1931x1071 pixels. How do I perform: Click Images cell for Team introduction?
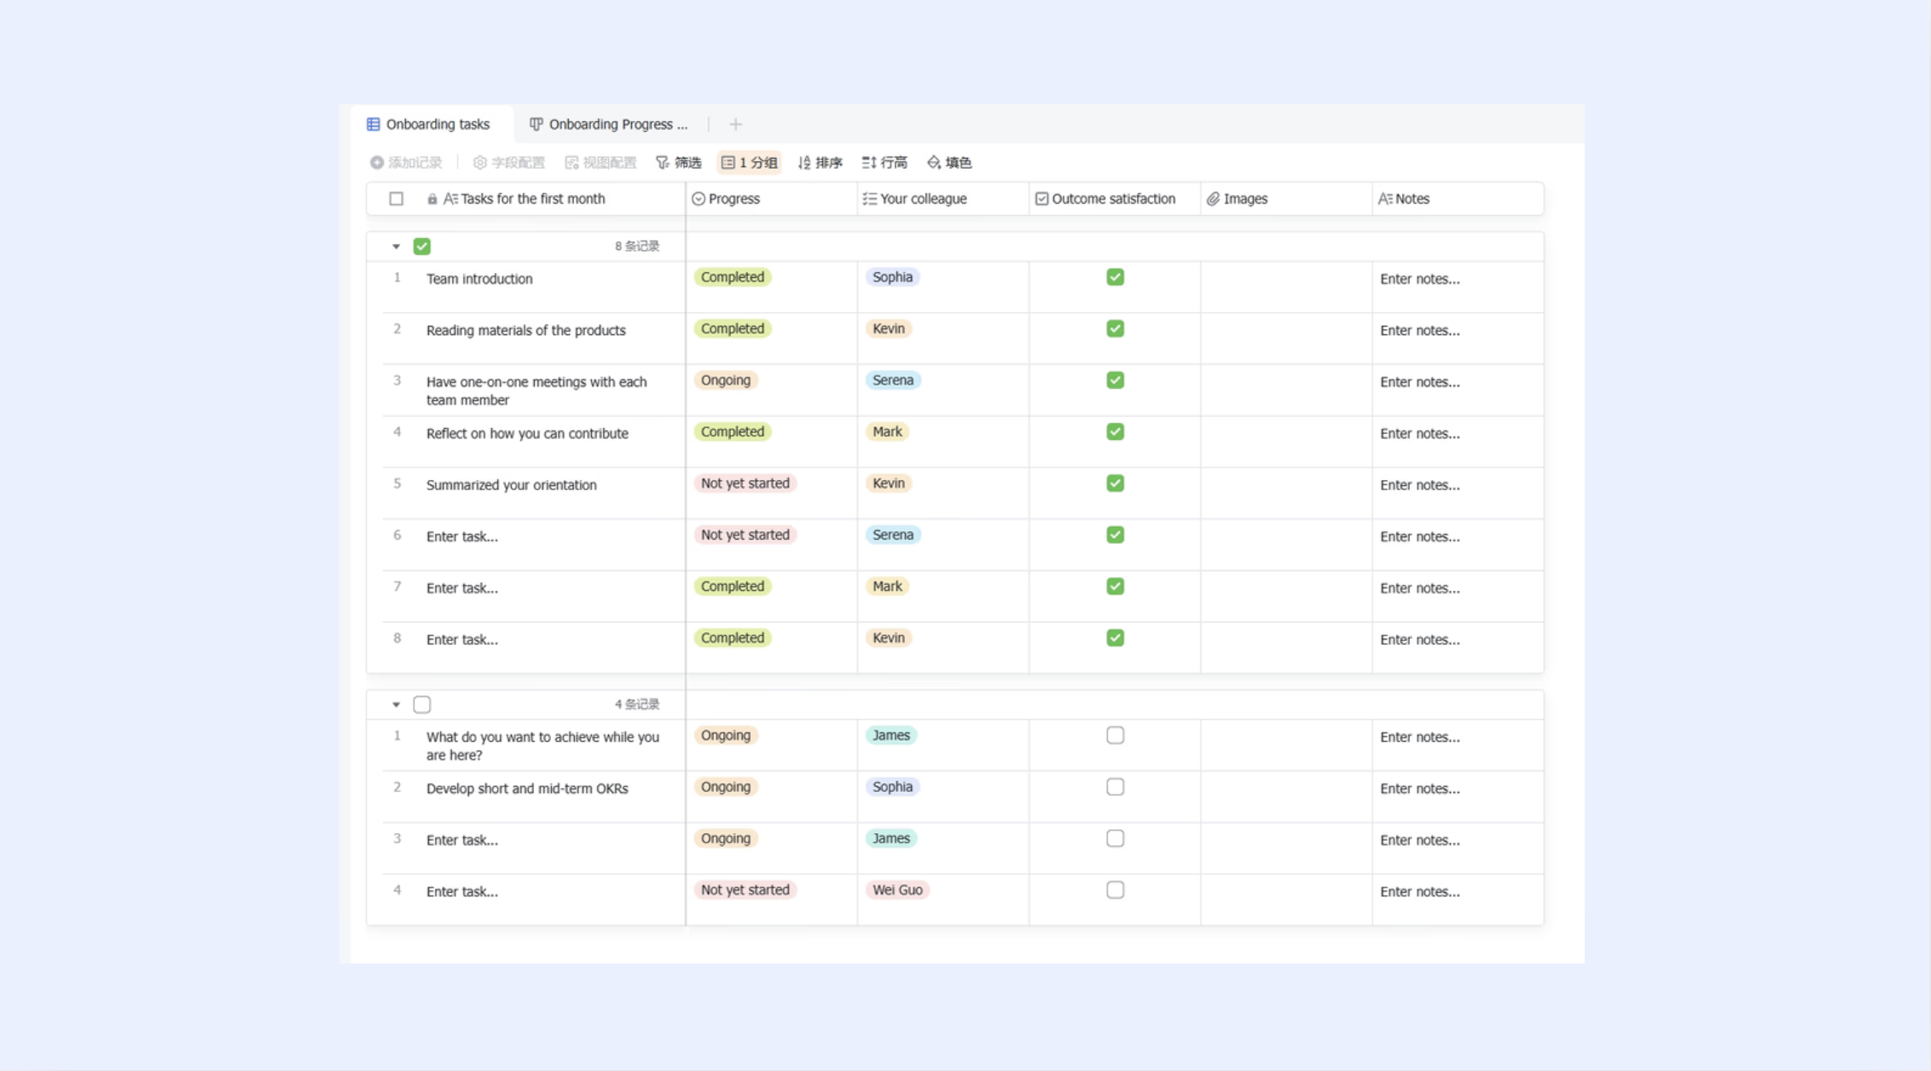click(1285, 287)
